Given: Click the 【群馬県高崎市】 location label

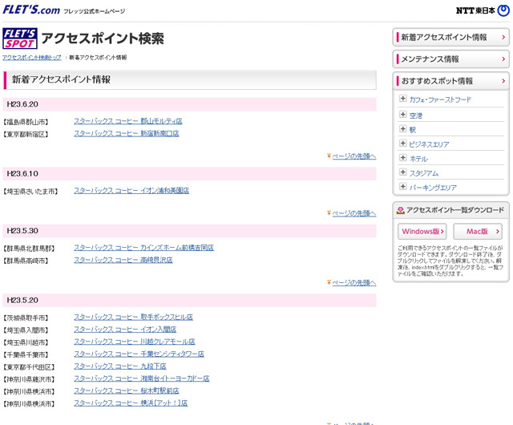Looking at the screenshot, I should [x=26, y=261].
